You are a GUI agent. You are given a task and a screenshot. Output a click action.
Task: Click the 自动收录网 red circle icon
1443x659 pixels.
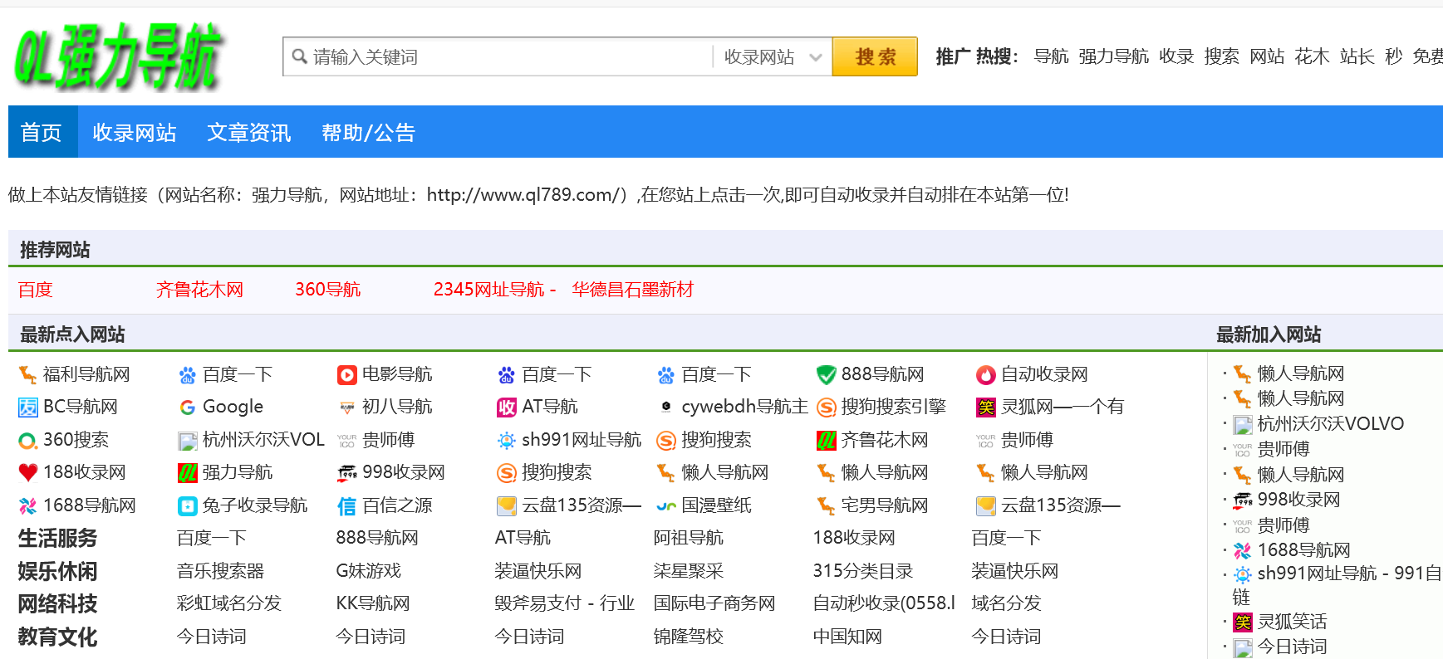985,375
